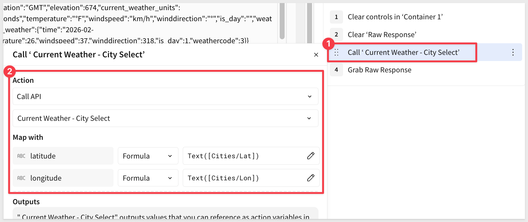
Task: Select Grab Raw Response action
Action: tap(379, 70)
